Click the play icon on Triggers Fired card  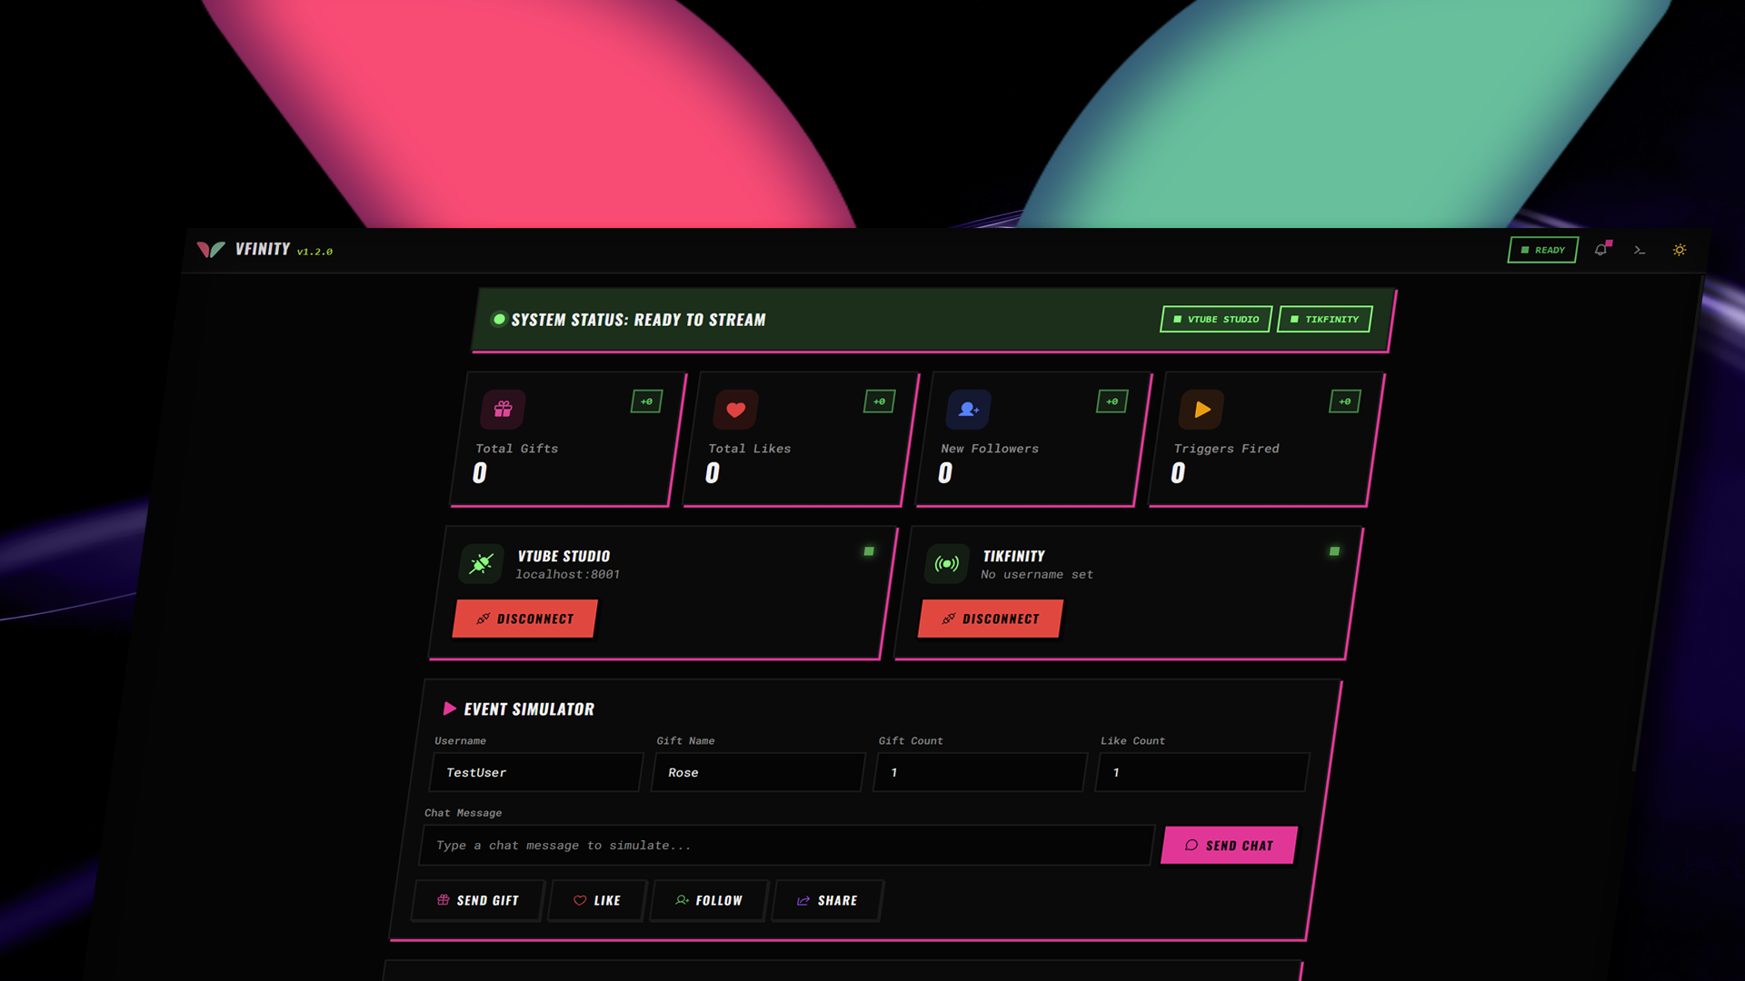pyautogui.click(x=1202, y=409)
